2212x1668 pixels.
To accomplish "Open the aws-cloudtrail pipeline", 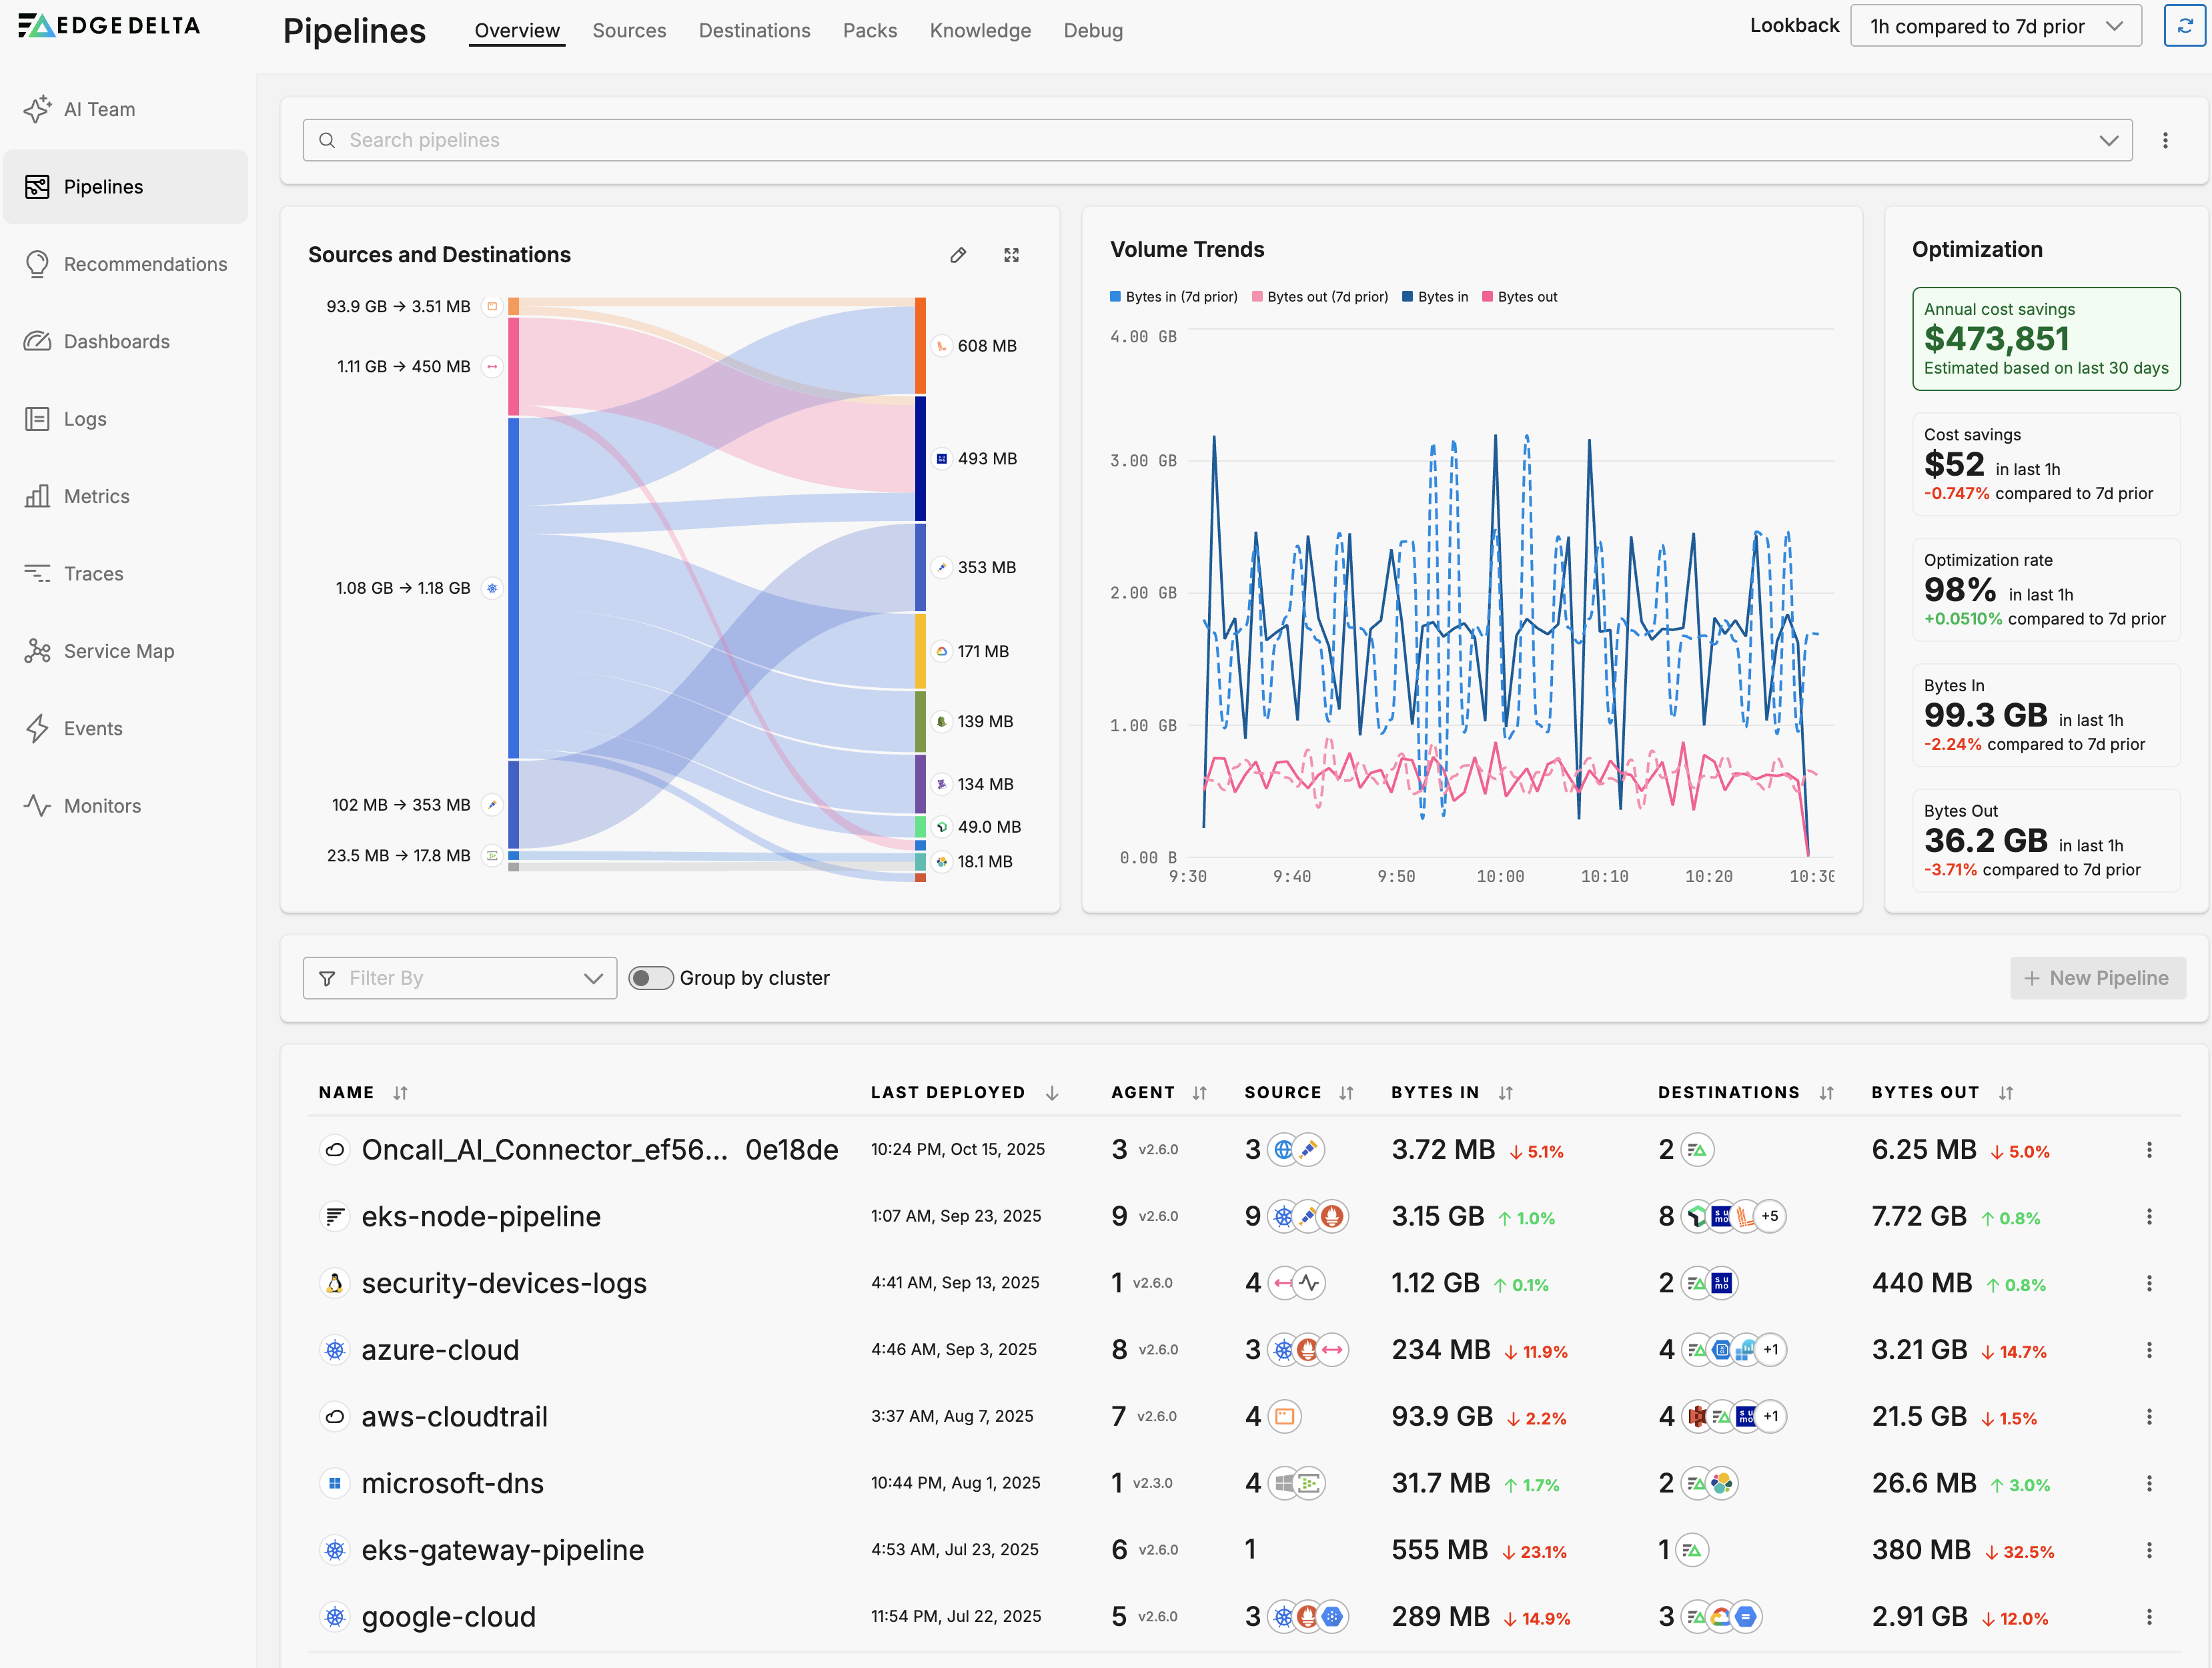I will tap(454, 1417).
